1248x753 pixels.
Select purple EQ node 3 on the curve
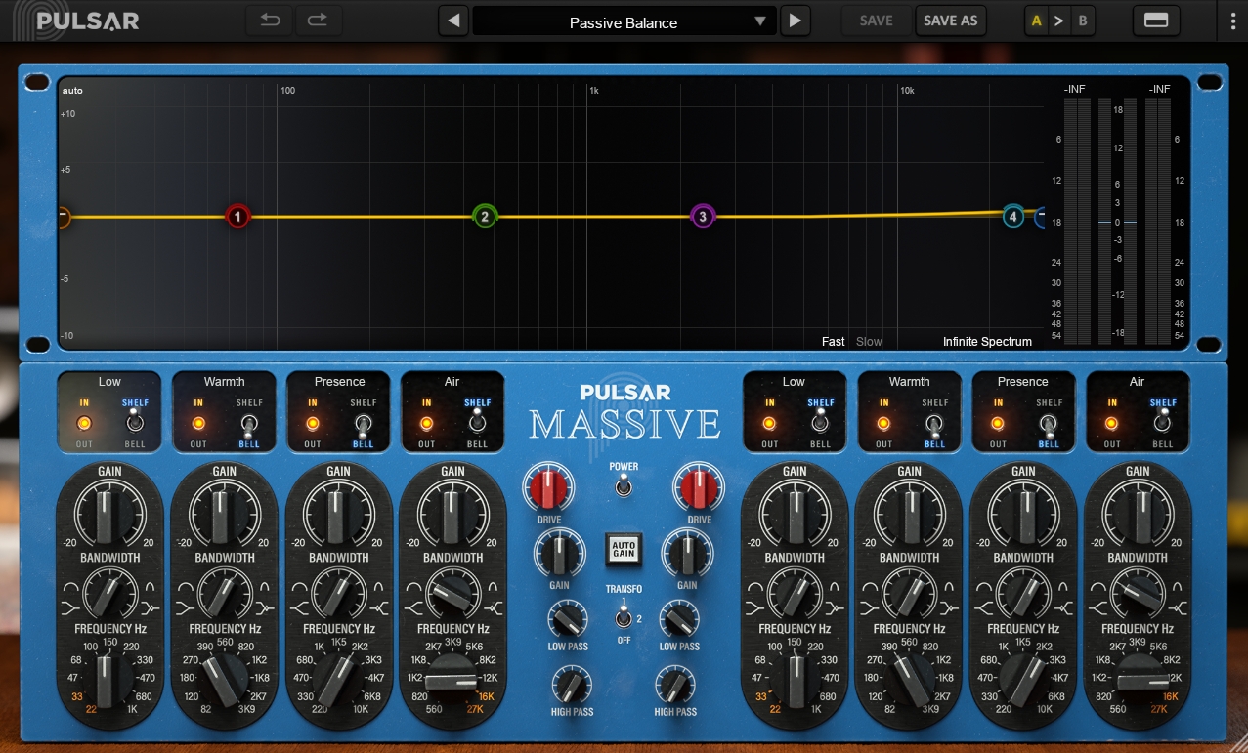[x=702, y=216]
